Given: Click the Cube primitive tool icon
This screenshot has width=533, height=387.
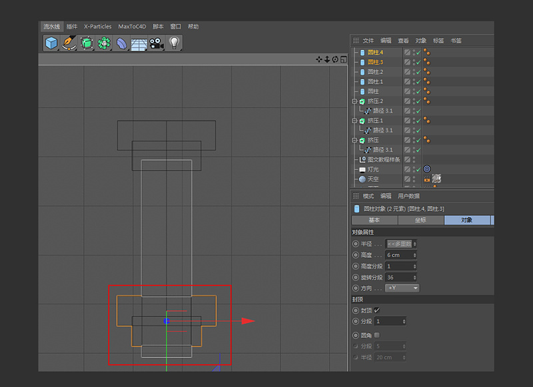Looking at the screenshot, I should point(51,43).
